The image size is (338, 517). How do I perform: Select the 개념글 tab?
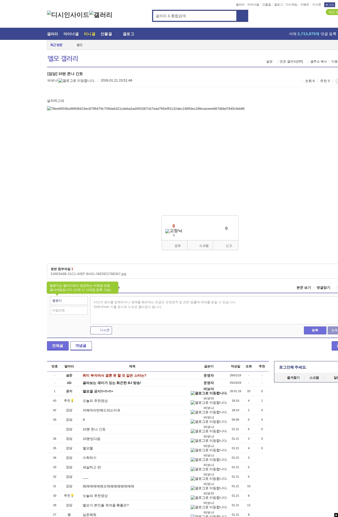81,346
